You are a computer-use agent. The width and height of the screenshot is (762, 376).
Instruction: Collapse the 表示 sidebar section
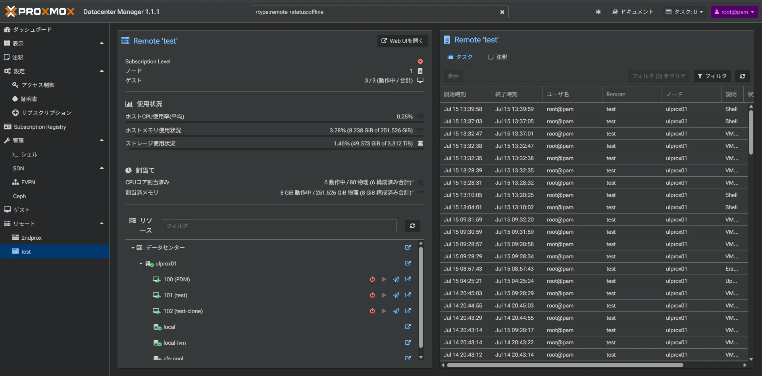click(102, 43)
